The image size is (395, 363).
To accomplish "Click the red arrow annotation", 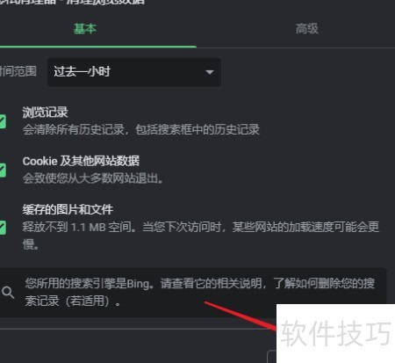I will pyautogui.click(x=241, y=316).
